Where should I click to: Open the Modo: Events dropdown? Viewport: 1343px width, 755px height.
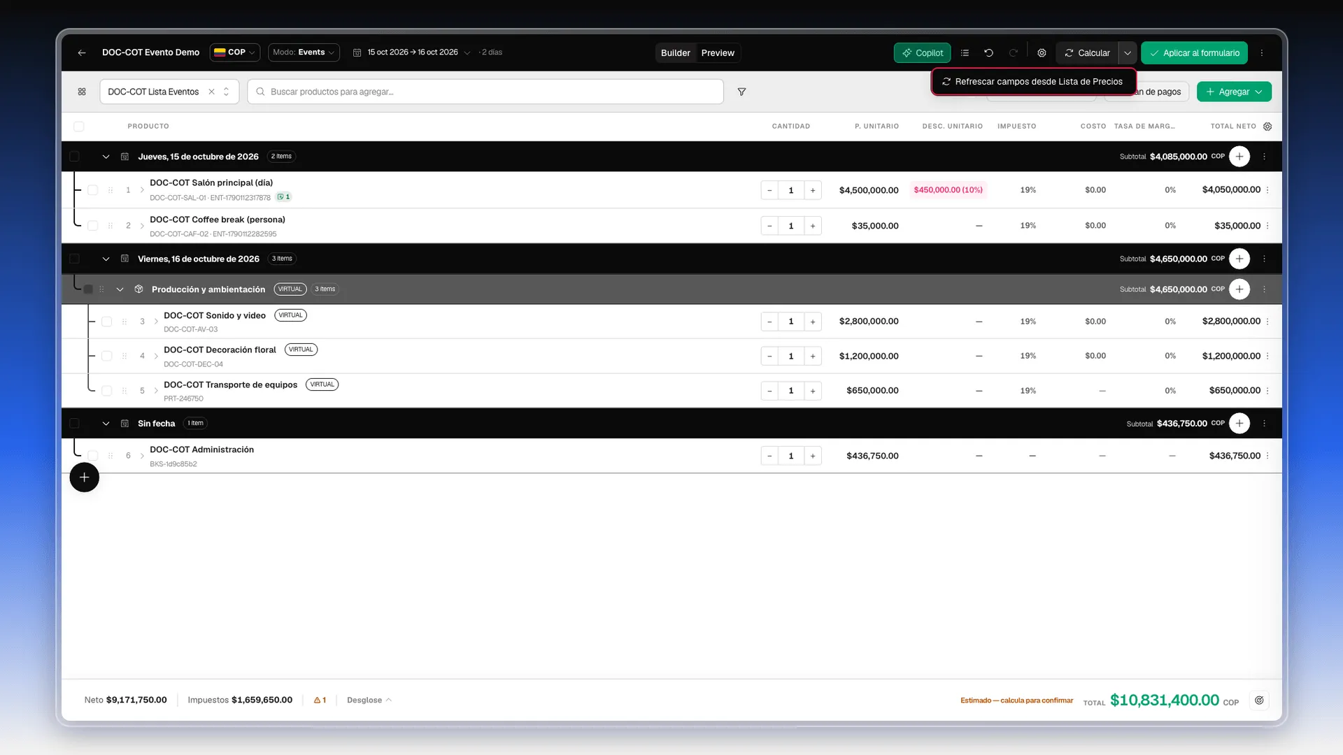pyautogui.click(x=304, y=52)
